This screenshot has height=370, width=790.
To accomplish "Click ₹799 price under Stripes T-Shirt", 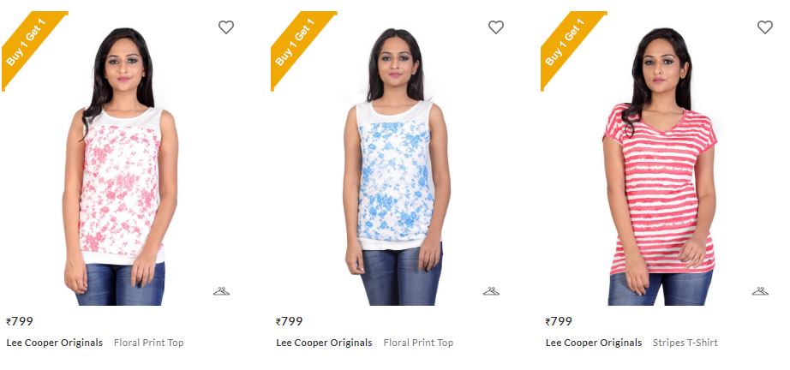I will click(559, 321).
